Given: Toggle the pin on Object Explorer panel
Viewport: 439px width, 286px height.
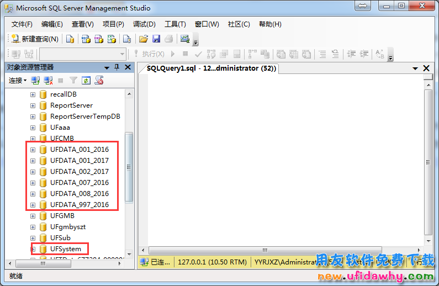Looking at the screenshot, I should click(x=117, y=67).
